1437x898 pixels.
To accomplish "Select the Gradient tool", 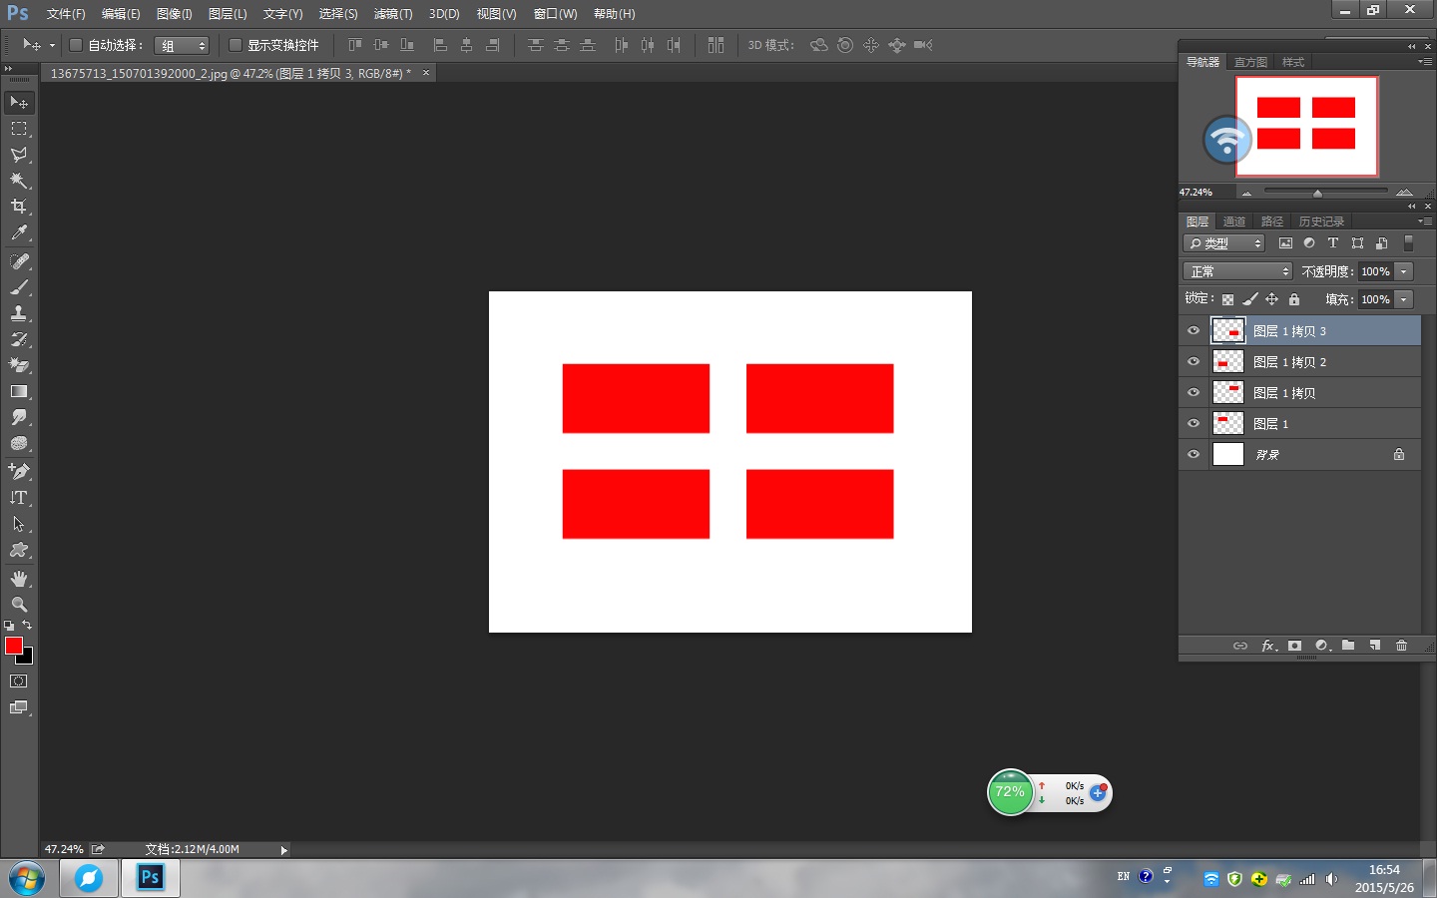I will click(x=19, y=391).
